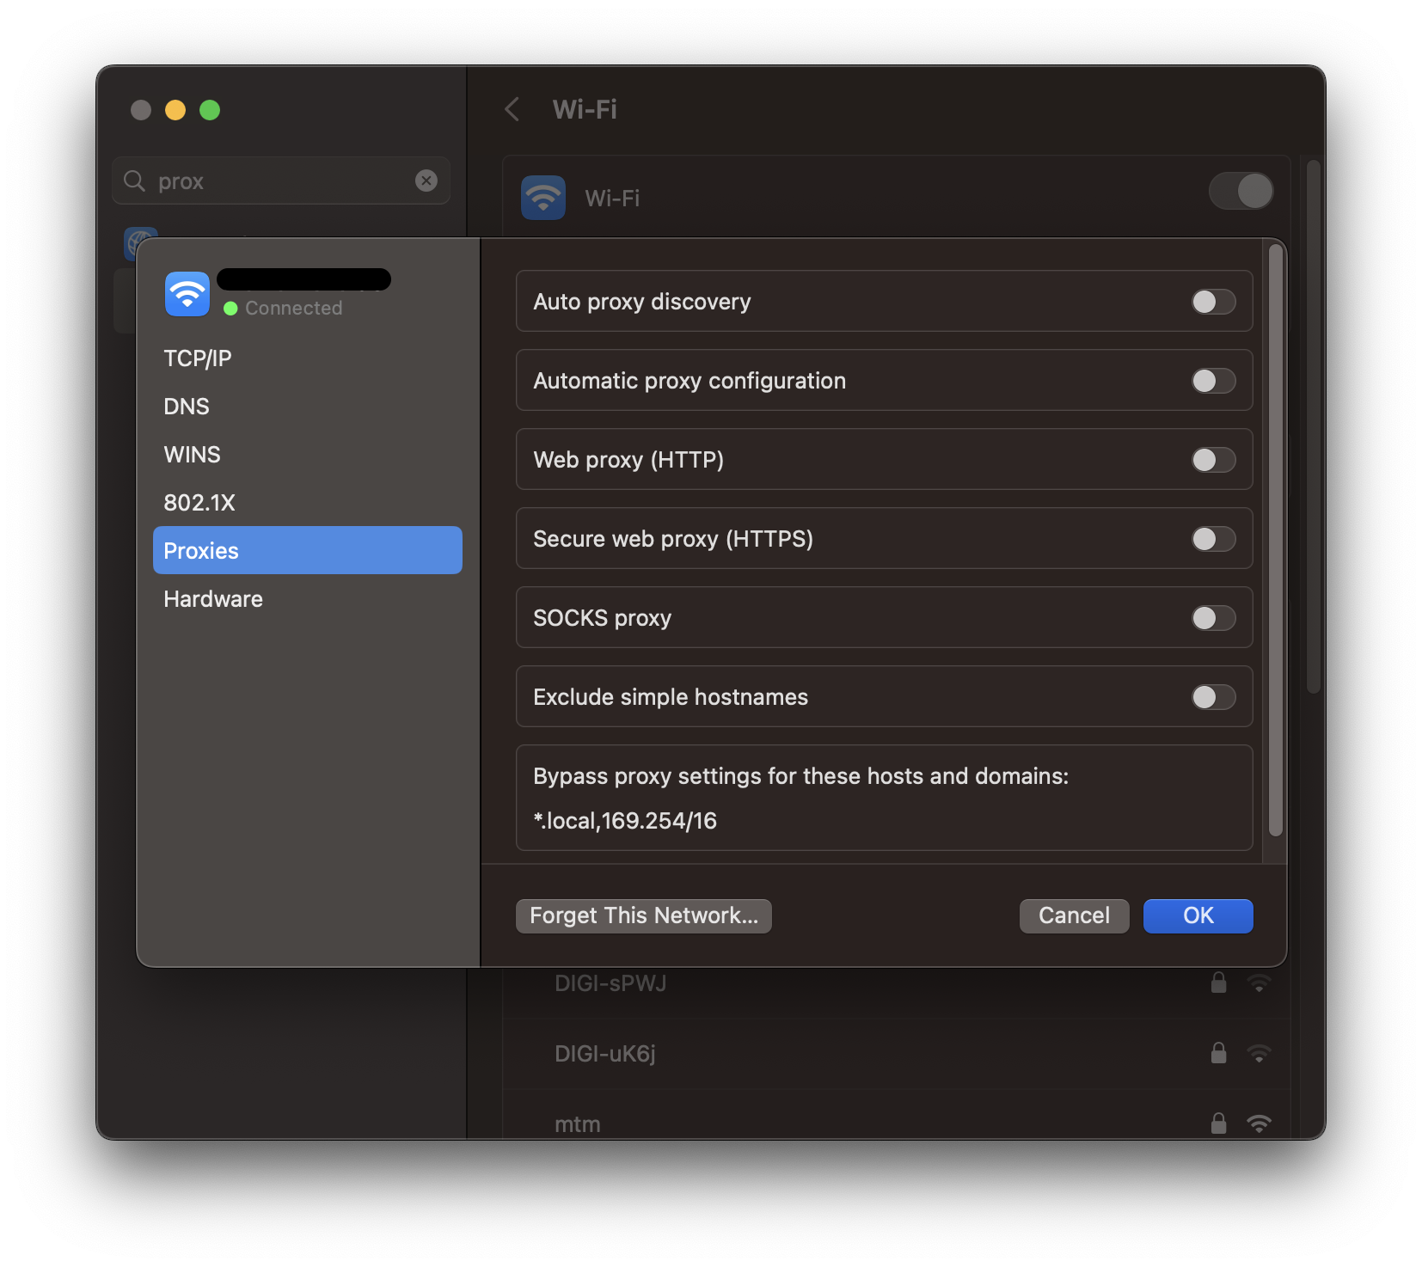1422x1267 pixels.
Task: Click the lock icon beside mtm network
Action: coord(1218,1122)
